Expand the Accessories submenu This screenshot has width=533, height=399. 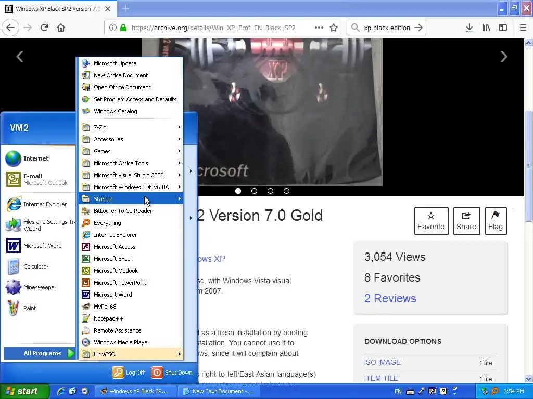(x=131, y=139)
